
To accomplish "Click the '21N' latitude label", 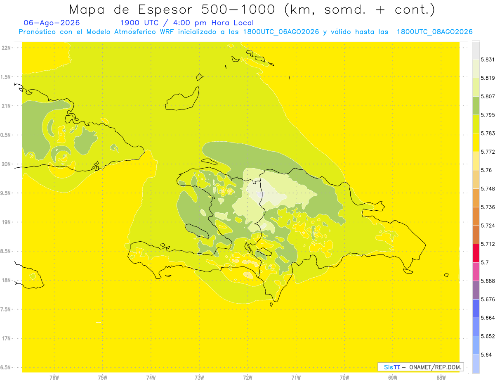I will pyautogui.click(x=7, y=106).
